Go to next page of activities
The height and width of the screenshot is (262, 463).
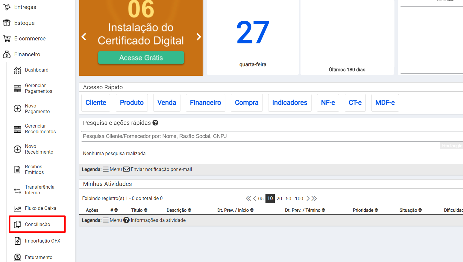click(308, 198)
